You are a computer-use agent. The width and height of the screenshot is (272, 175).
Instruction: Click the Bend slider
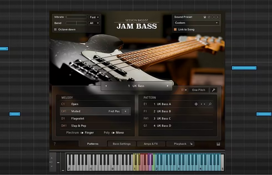coord(76,23)
